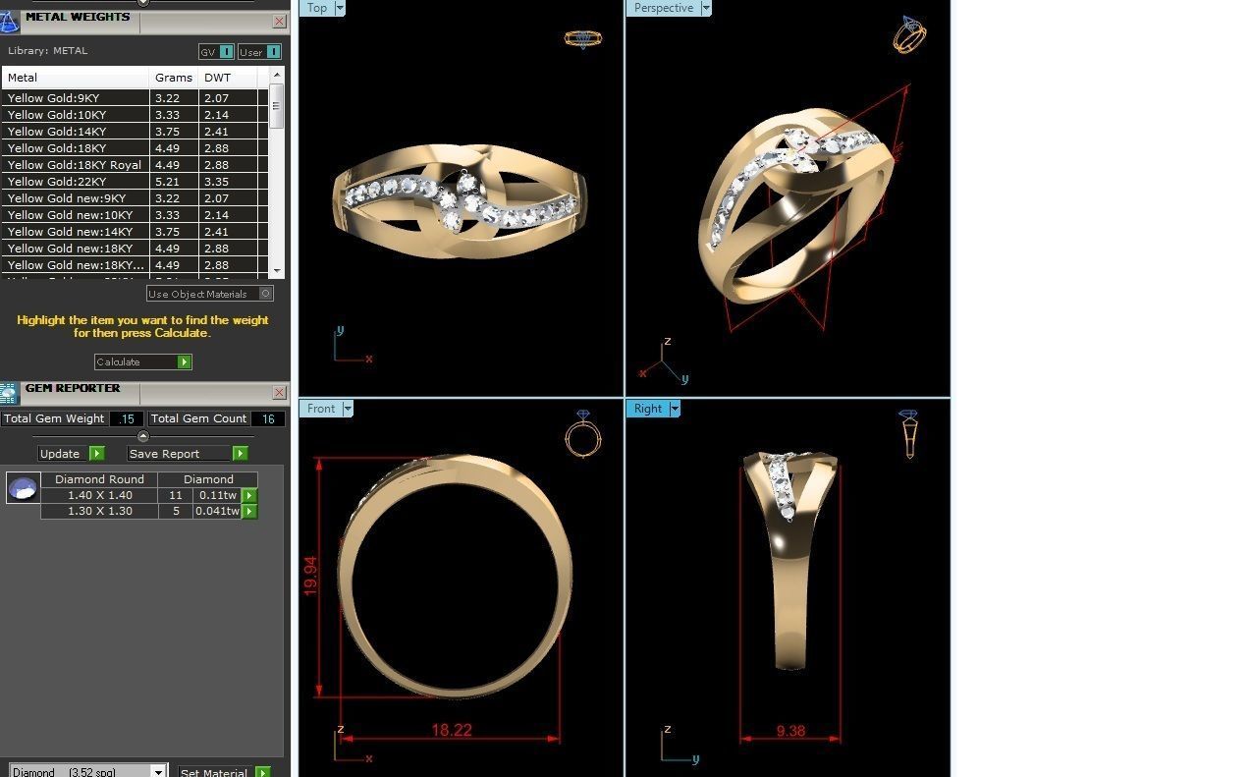Close the Metal Weights panel

[279, 21]
